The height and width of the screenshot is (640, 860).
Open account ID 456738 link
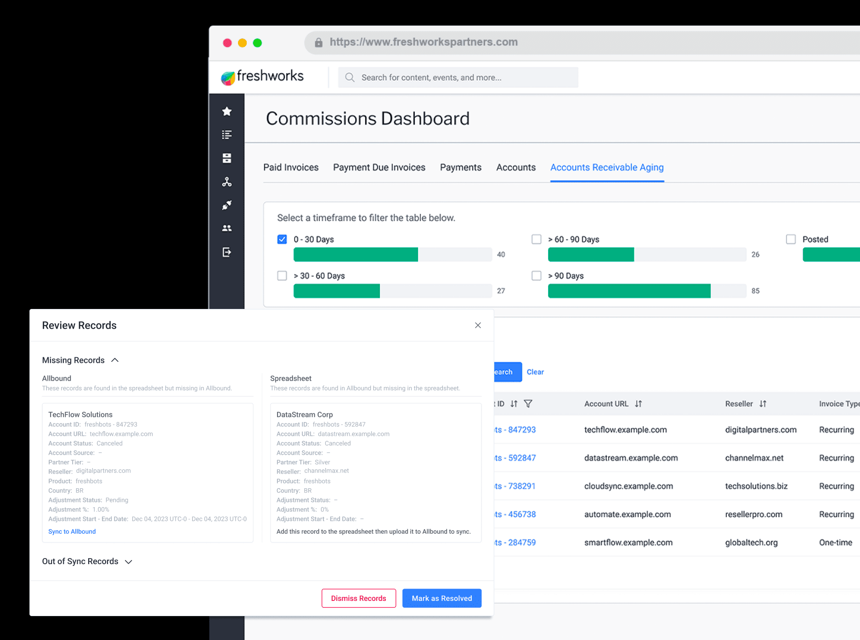point(515,514)
